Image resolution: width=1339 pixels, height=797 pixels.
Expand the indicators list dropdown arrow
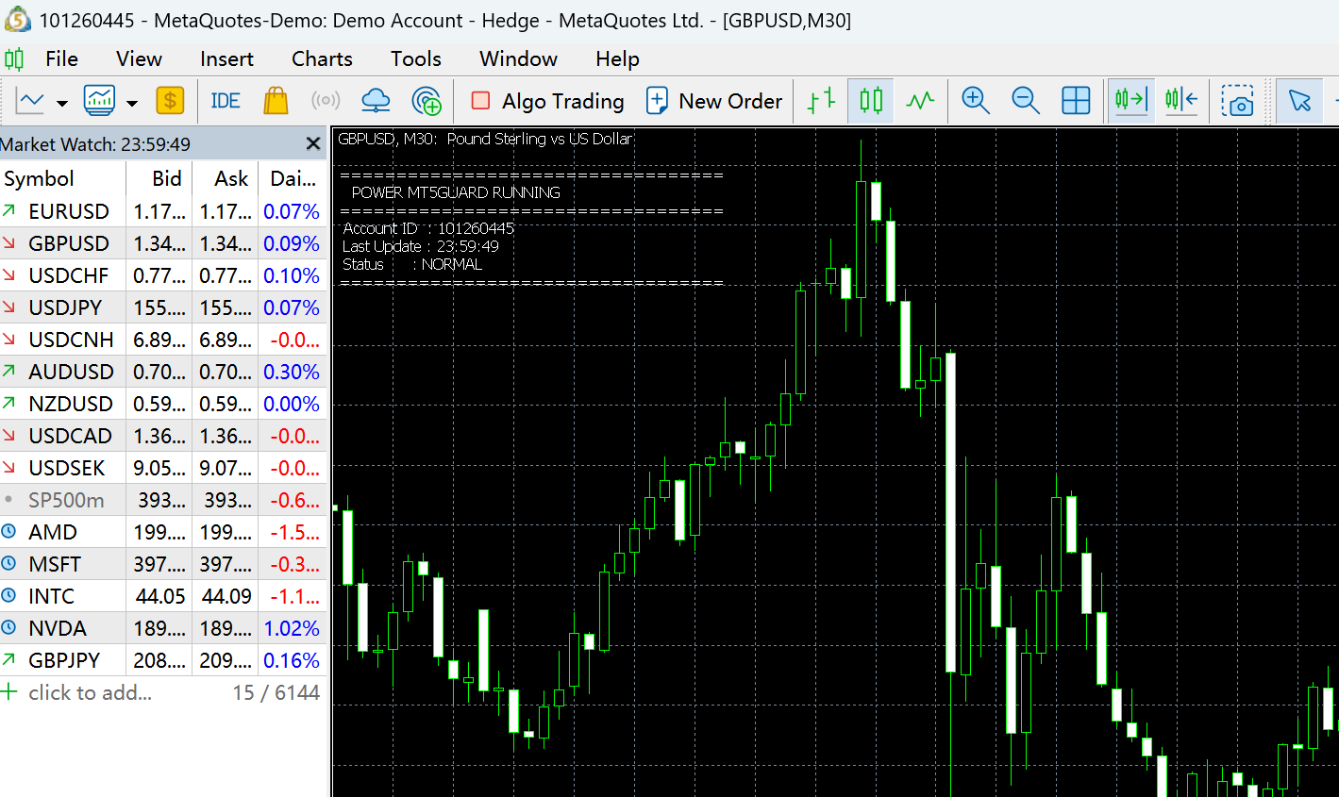tap(132, 103)
